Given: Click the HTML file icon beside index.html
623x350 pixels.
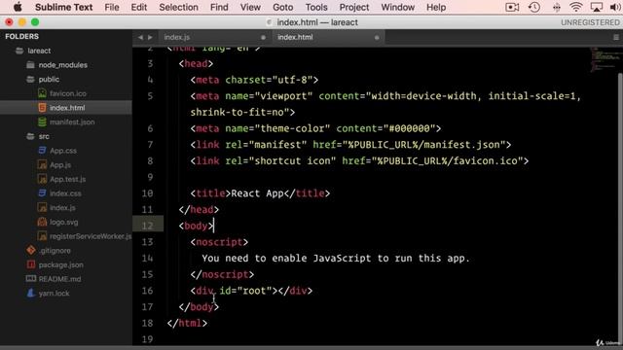Looking at the screenshot, I should [42, 108].
